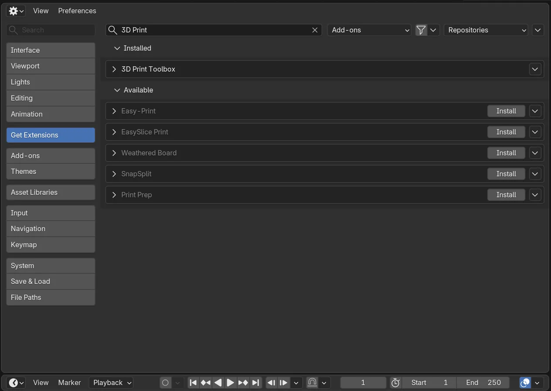Open the Keymap preferences section

(51, 245)
